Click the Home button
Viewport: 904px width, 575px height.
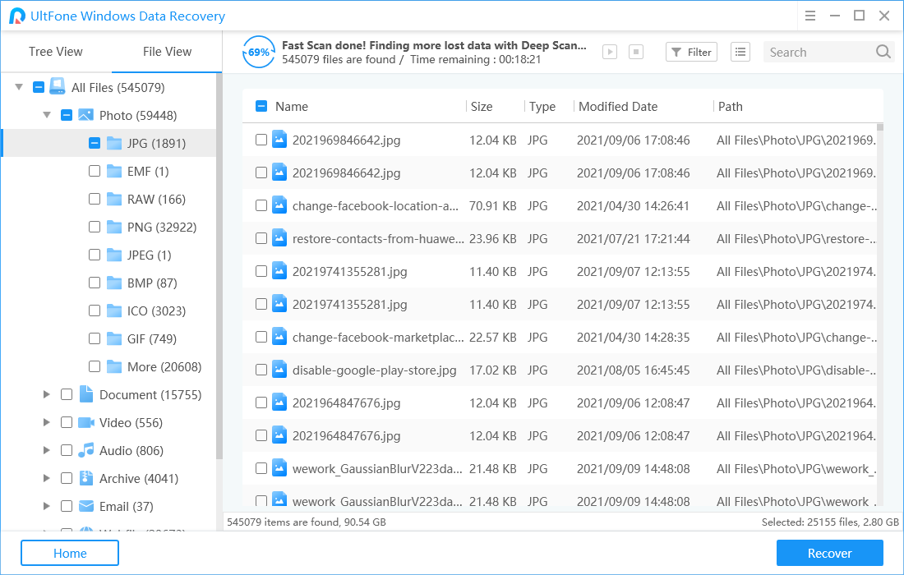[70, 553]
